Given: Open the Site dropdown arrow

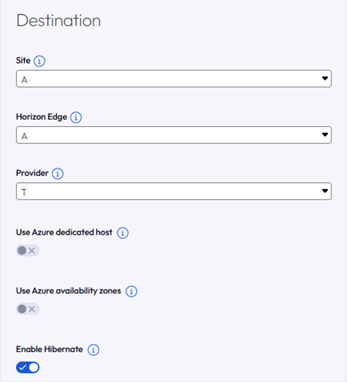Looking at the screenshot, I should (x=325, y=78).
